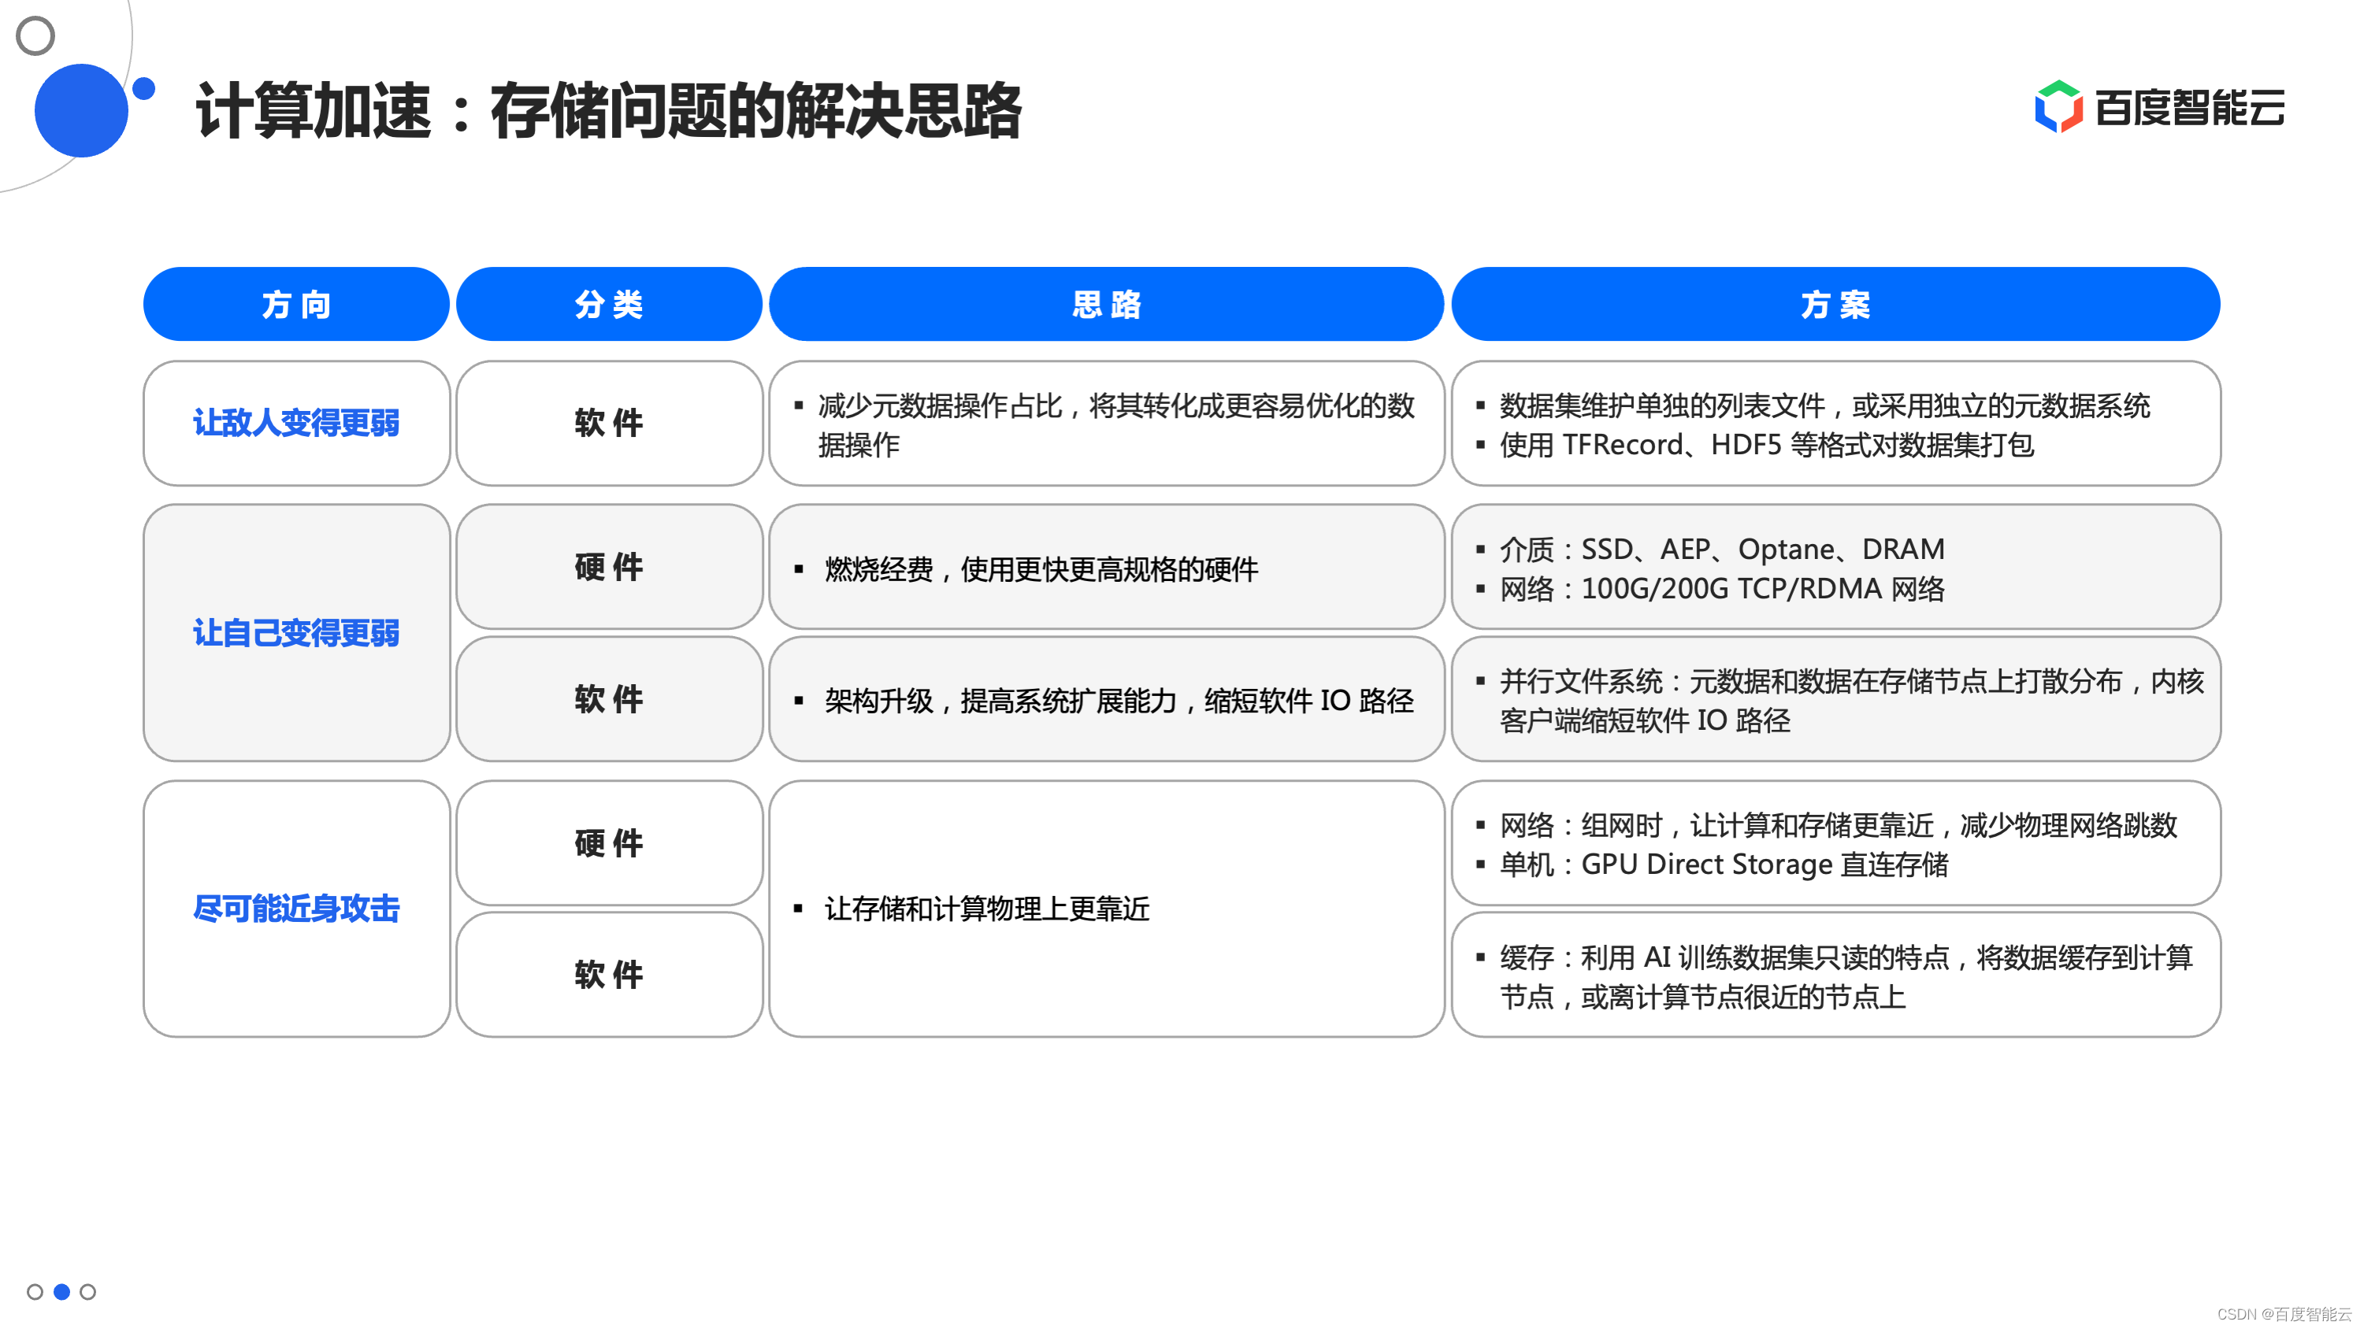This screenshot has height=1329, width=2364.
Task: Click the hollow gray ring top-left
Action: (35, 35)
